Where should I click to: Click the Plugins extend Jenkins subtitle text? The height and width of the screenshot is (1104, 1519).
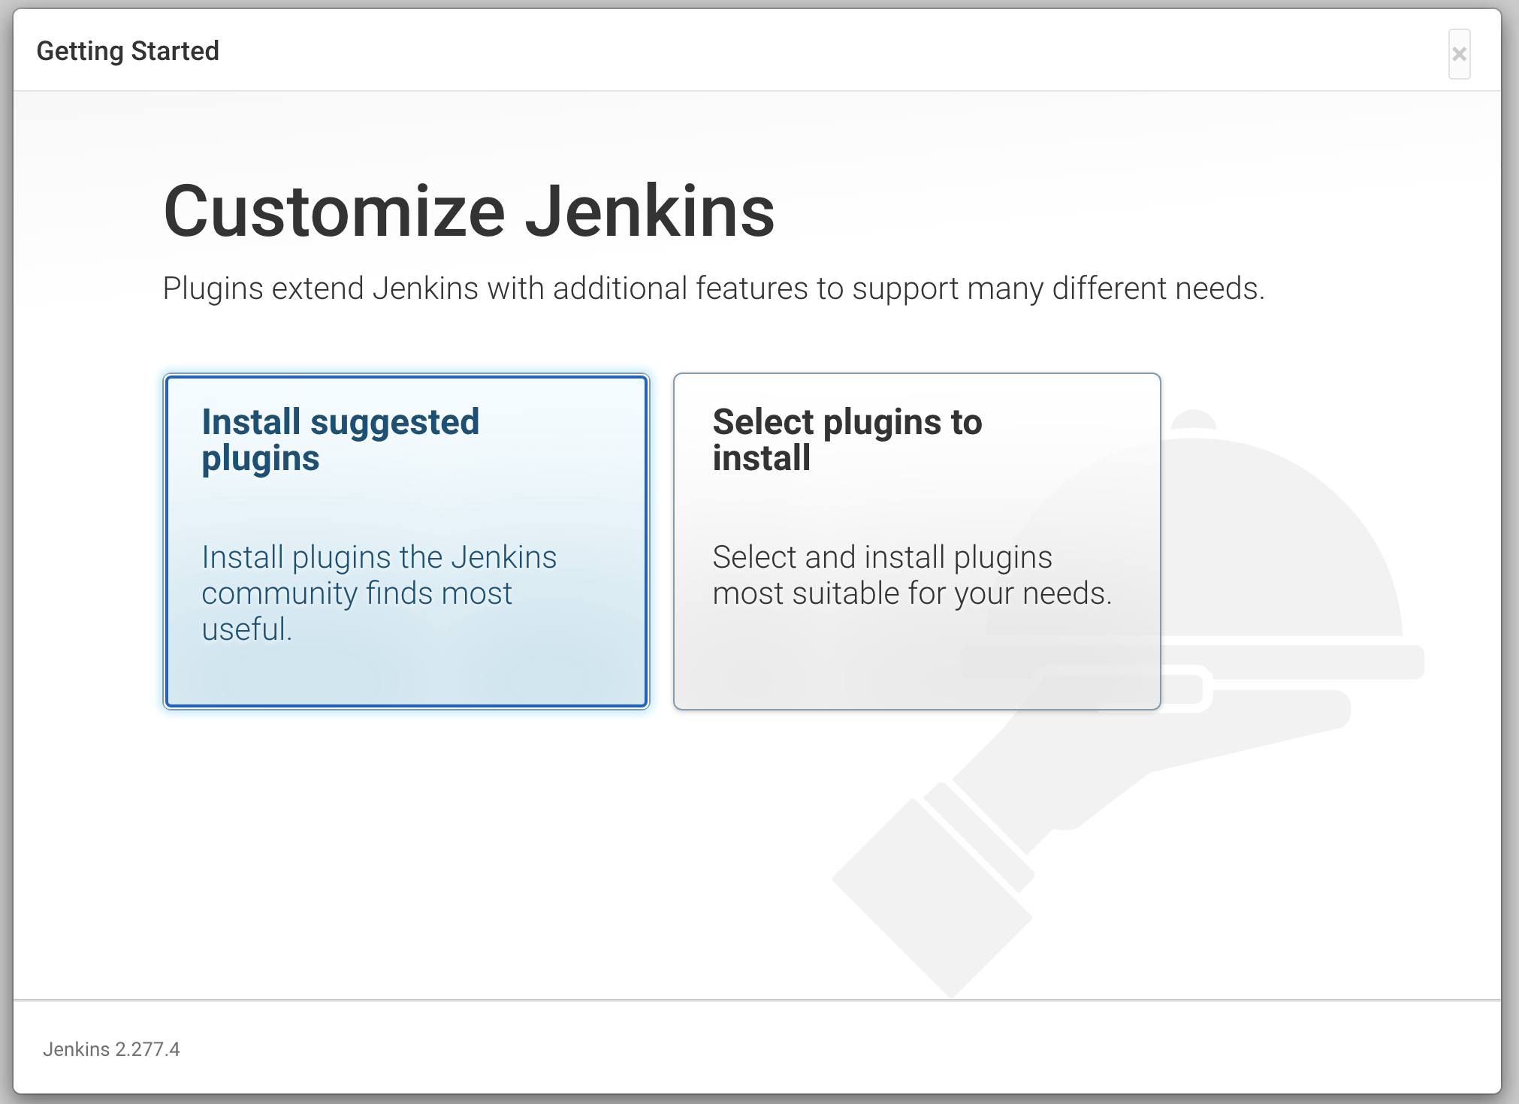click(x=714, y=288)
